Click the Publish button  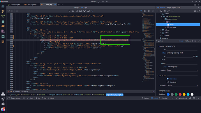coord(145,98)
